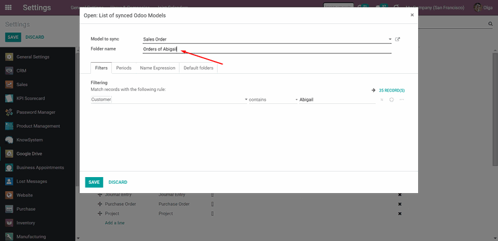Click the arrow icon before 35 RECORD(S)
Screen dimensions: 498x241
374,90
